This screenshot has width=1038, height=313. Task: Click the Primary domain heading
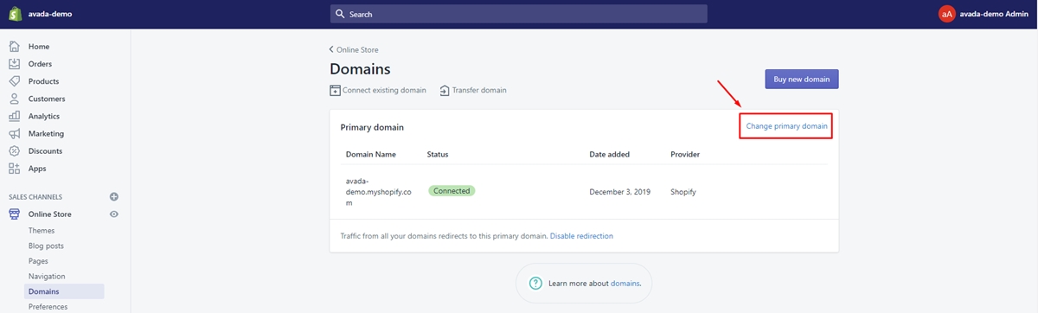[x=372, y=127]
